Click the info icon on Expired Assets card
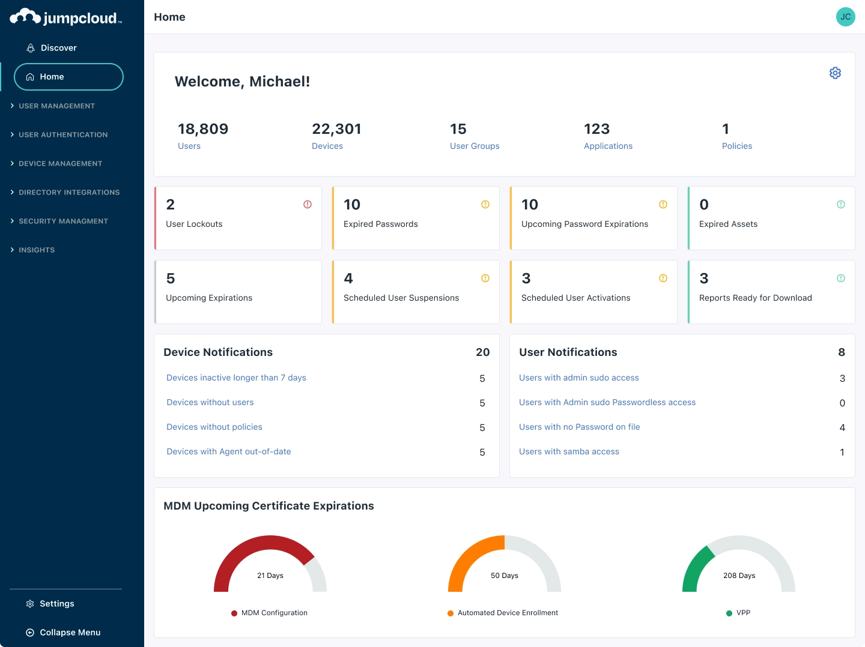The height and width of the screenshot is (647, 865). 840,204
